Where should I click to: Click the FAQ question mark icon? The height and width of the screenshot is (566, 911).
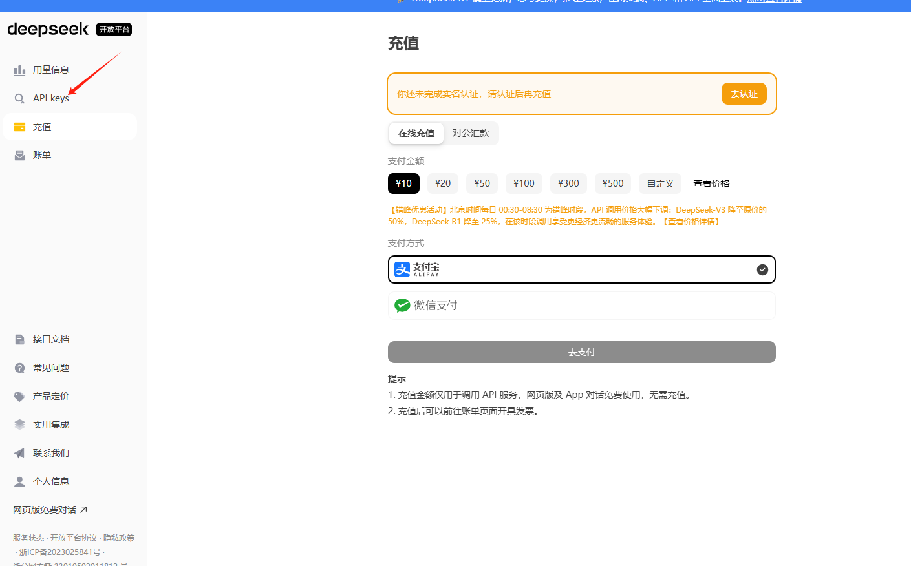20,368
